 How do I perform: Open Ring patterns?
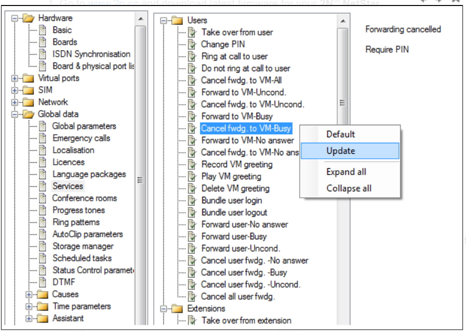pyautogui.click(x=76, y=222)
